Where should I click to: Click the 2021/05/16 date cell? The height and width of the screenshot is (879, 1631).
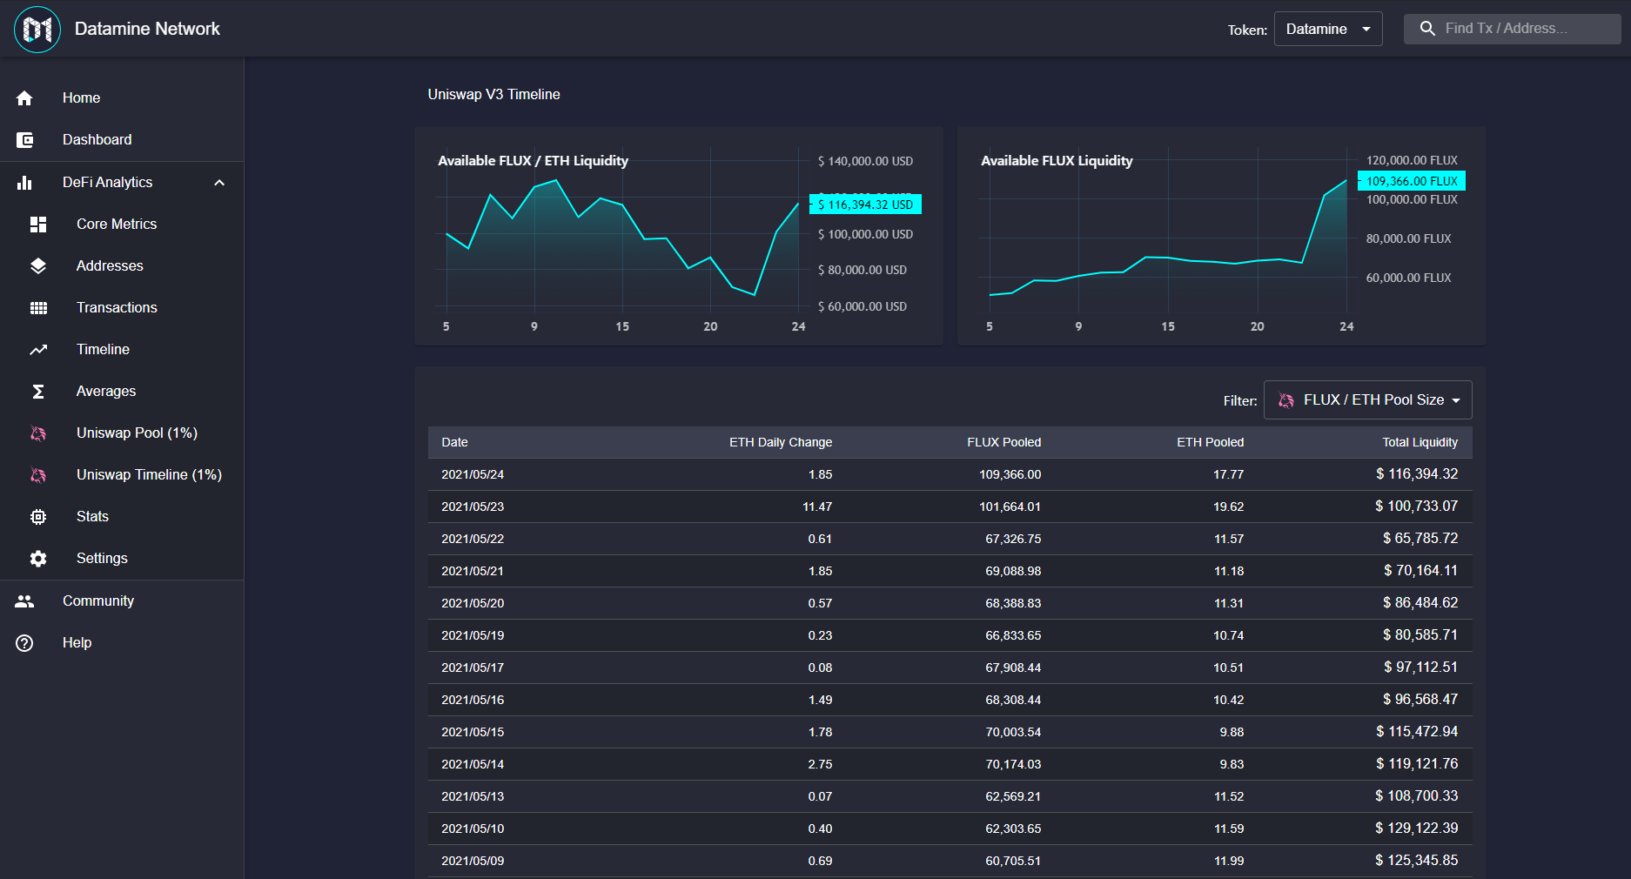pos(473,701)
